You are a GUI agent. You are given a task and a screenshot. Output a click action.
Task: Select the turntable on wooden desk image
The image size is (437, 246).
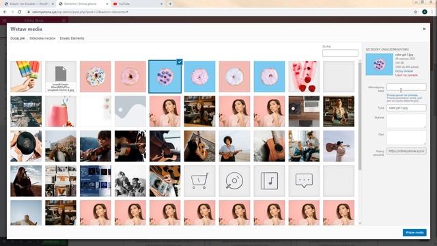tap(304, 111)
